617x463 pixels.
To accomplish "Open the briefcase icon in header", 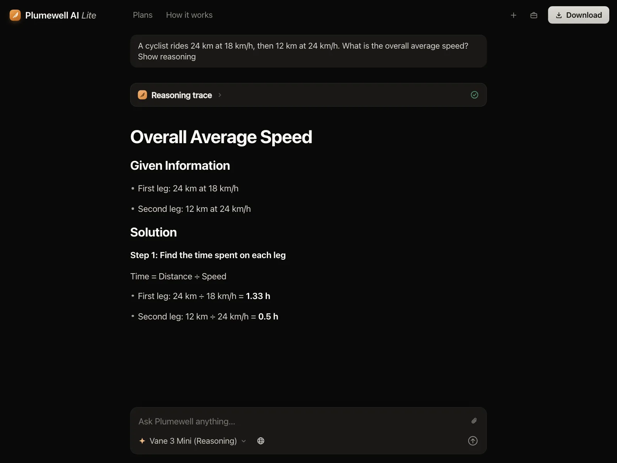I will pos(534,15).
